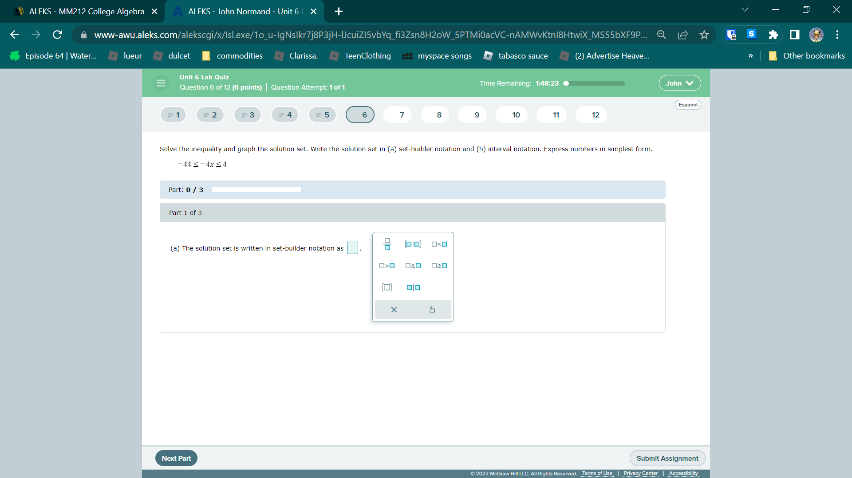Open question 5

322,115
